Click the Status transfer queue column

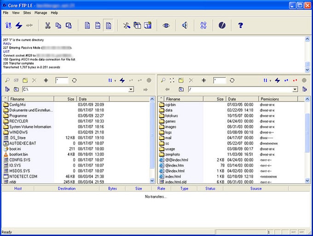pyautogui.click(x=210, y=188)
